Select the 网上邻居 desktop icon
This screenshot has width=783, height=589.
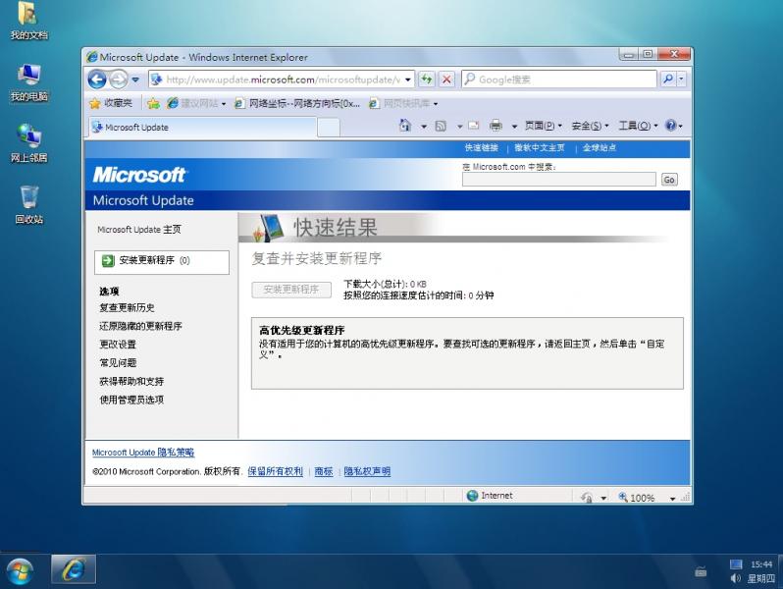pyautogui.click(x=29, y=144)
